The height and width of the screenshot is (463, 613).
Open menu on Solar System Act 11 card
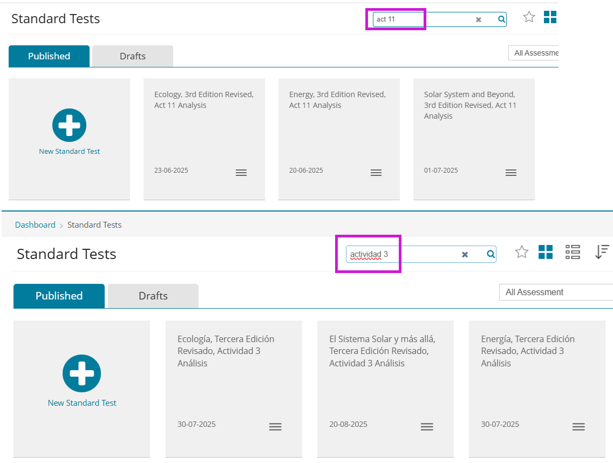click(511, 172)
